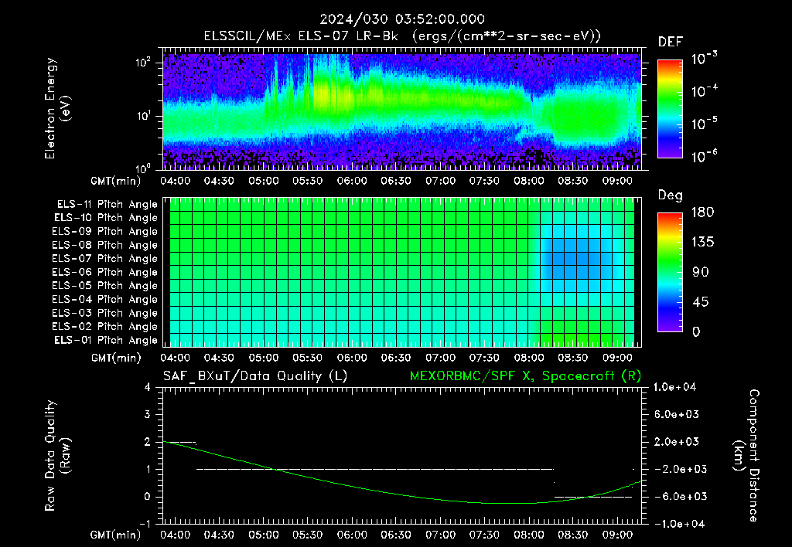Click the 0 label on Deg scale
Viewport: 792px width, 547px height.
click(x=696, y=332)
